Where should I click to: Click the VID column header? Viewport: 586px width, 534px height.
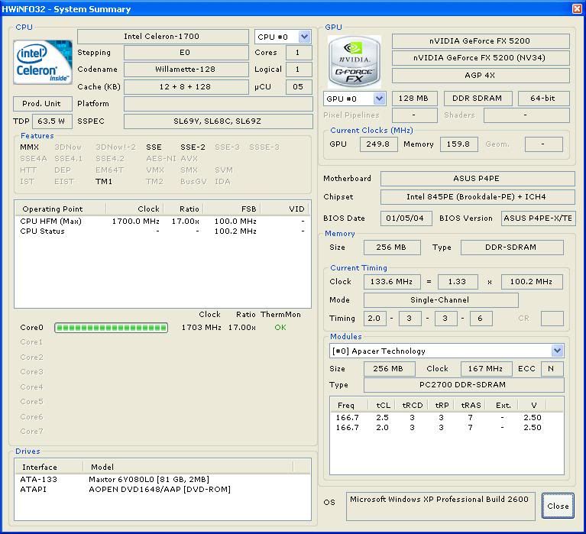(284, 209)
